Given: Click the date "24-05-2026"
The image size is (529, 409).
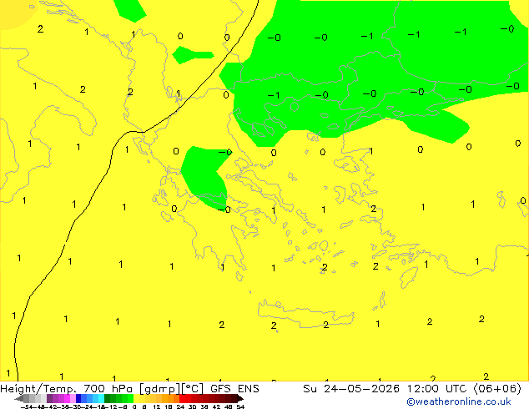Looking at the screenshot, I should [x=361, y=389].
